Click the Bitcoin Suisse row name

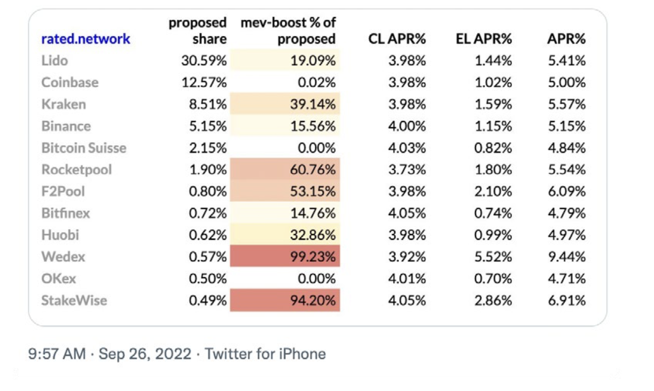pyautogui.click(x=83, y=148)
